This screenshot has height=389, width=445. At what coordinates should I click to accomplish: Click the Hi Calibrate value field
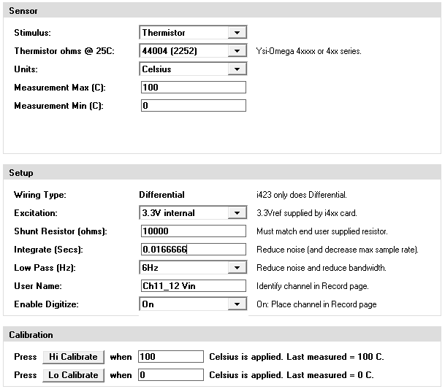coord(170,357)
